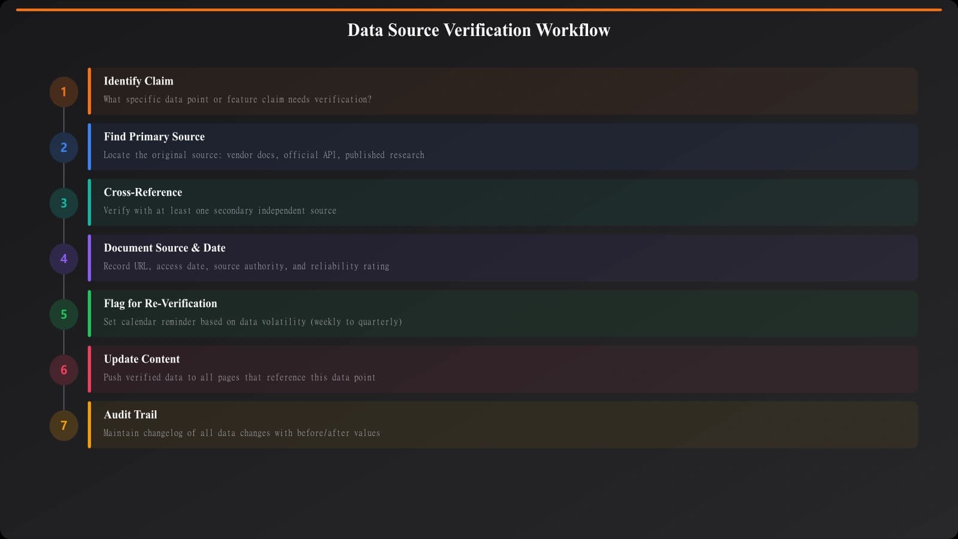
Task: Click the orange step 1 circle icon
Action: 63,92
